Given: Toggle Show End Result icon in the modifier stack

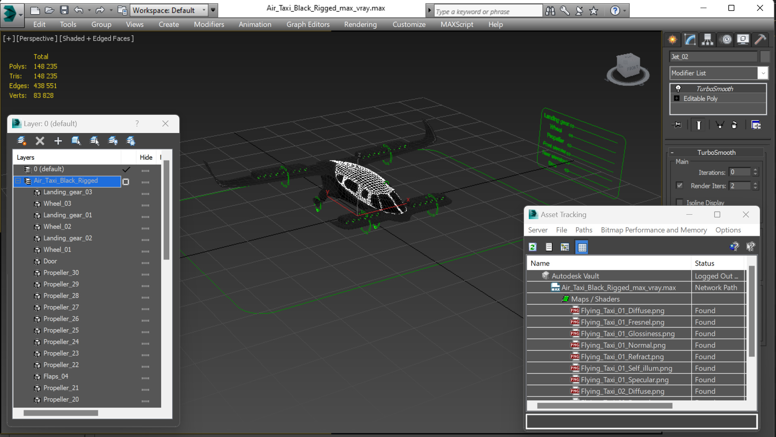Looking at the screenshot, I should 698,125.
